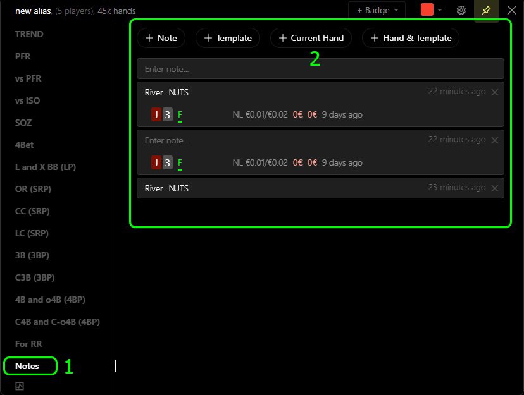Switch to the 4Bet sidebar tab

coord(25,145)
